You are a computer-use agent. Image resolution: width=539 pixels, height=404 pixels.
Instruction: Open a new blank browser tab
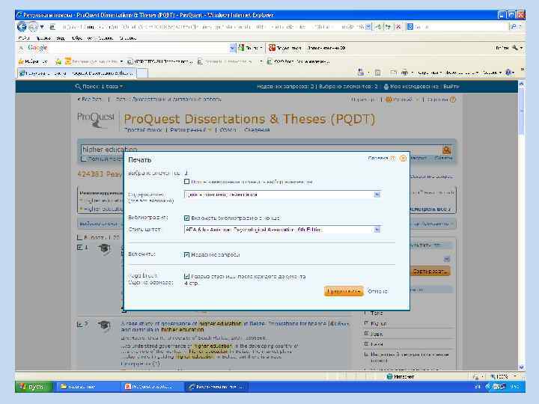click(x=142, y=73)
